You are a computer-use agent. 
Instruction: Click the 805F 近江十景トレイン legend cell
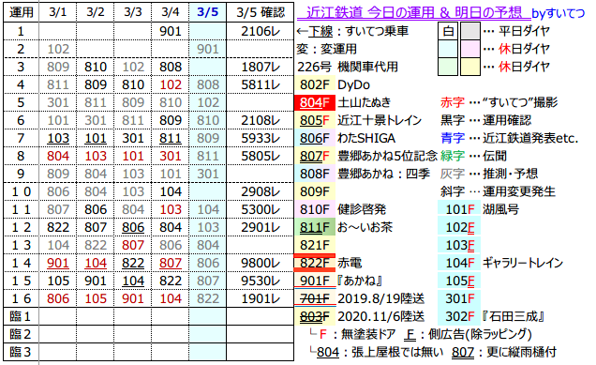click(x=315, y=120)
